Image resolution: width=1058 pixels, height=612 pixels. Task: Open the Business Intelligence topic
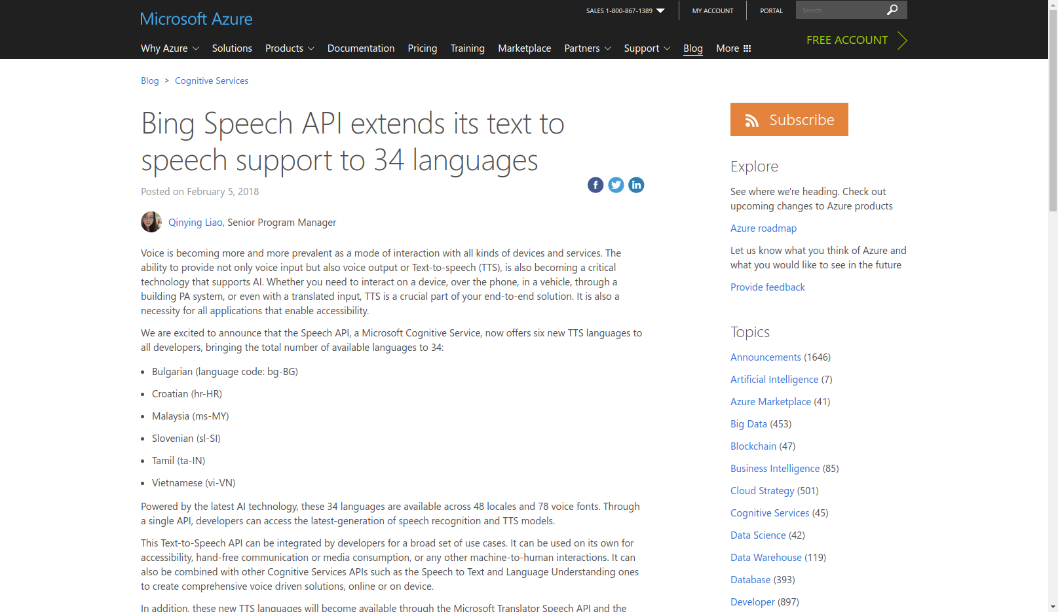coord(775,469)
